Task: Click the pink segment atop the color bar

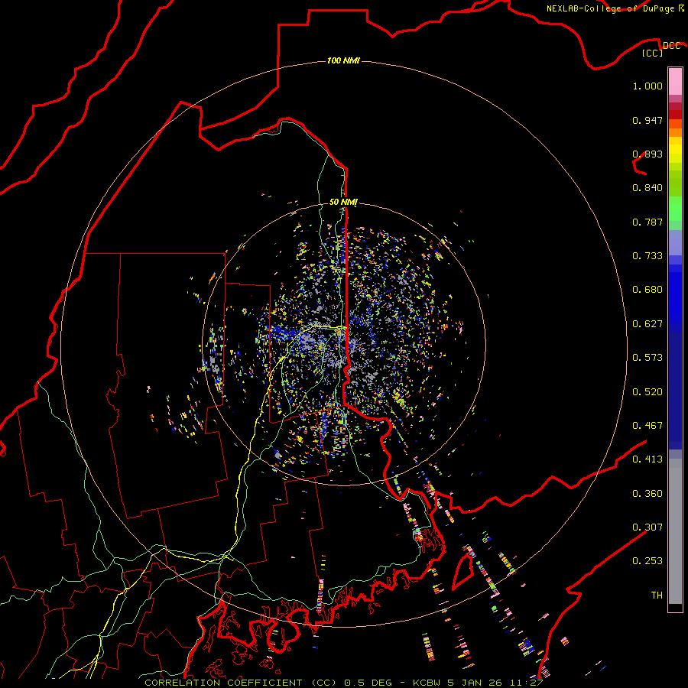Action: (675, 81)
